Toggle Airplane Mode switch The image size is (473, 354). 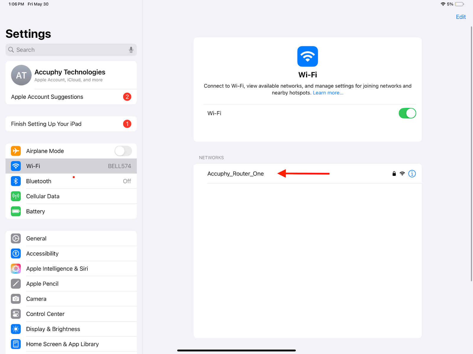pyautogui.click(x=123, y=151)
